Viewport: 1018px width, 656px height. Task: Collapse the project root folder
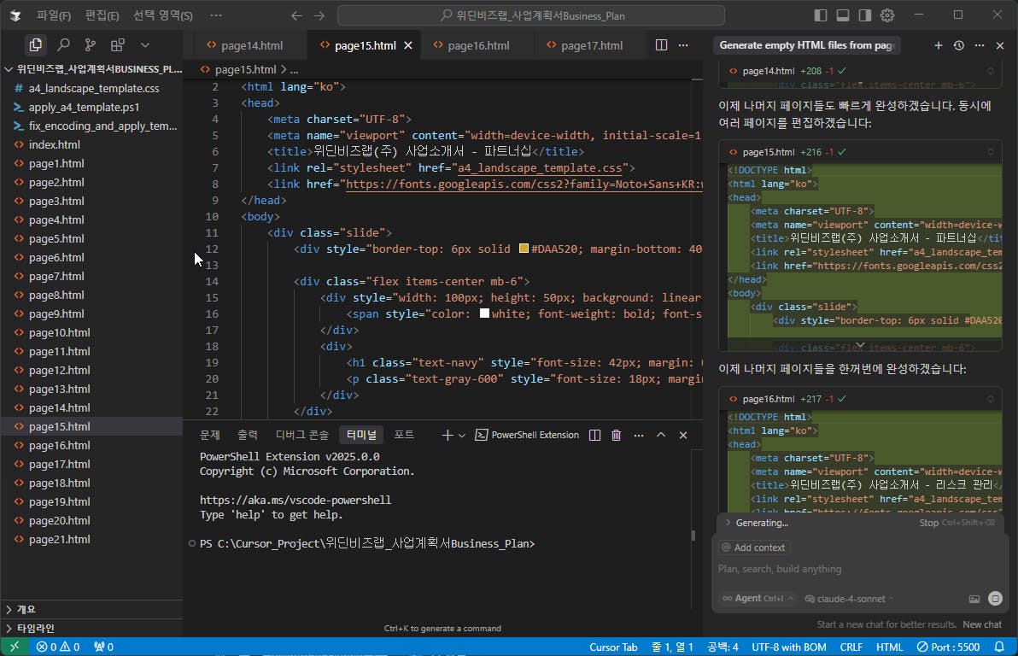(x=9, y=69)
